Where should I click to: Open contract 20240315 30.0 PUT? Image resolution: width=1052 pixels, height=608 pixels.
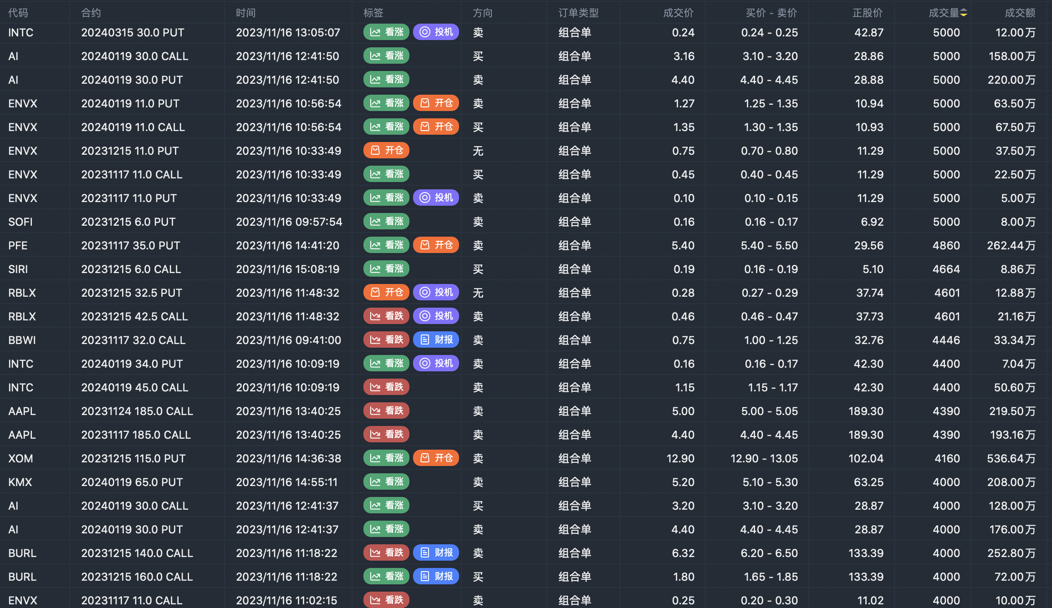pyautogui.click(x=133, y=32)
